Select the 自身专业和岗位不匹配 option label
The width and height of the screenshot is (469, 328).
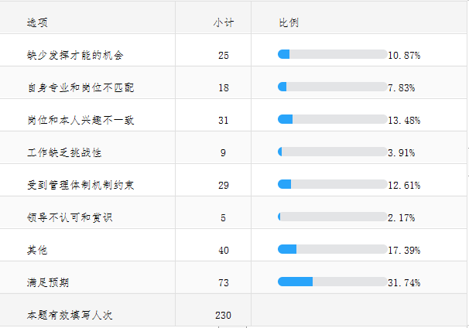[80, 88]
